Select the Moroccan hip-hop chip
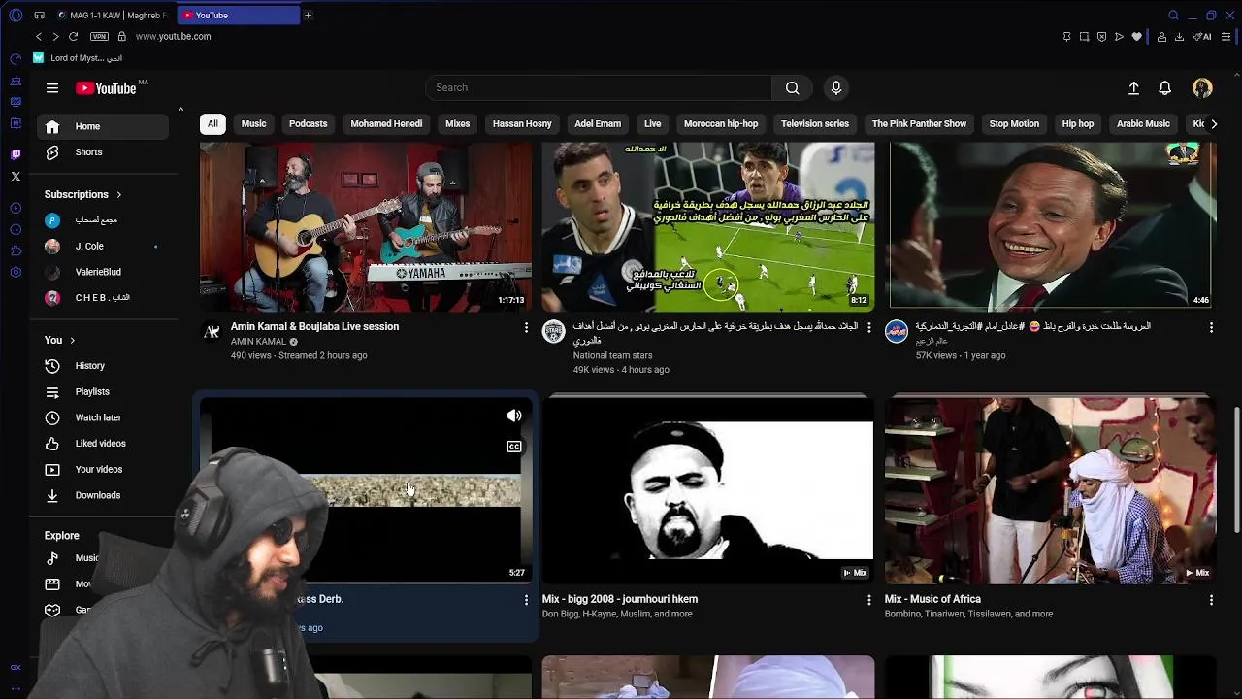Screen dimensions: 1242x699 tap(721, 124)
